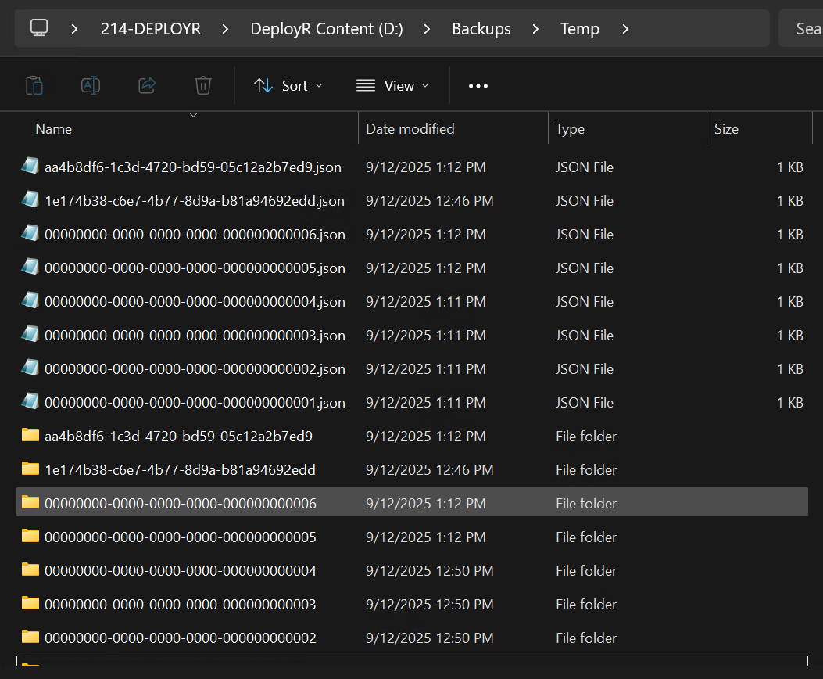The height and width of the screenshot is (679, 823).
Task: Expand chevron after Temp
Action: [x=625, y=29]
